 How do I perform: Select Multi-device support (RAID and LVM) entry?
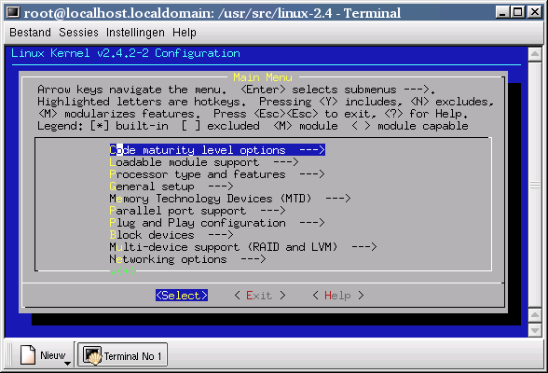point(243,247)
